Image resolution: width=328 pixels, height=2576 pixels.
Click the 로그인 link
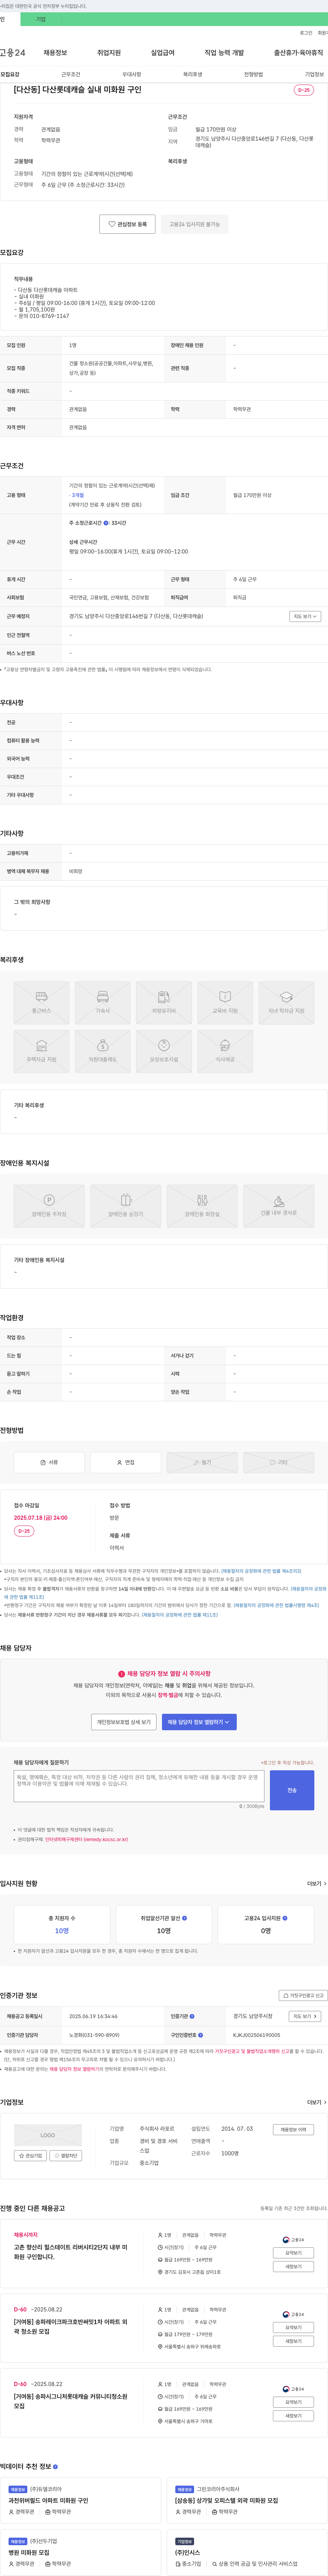tap(306, 33)
